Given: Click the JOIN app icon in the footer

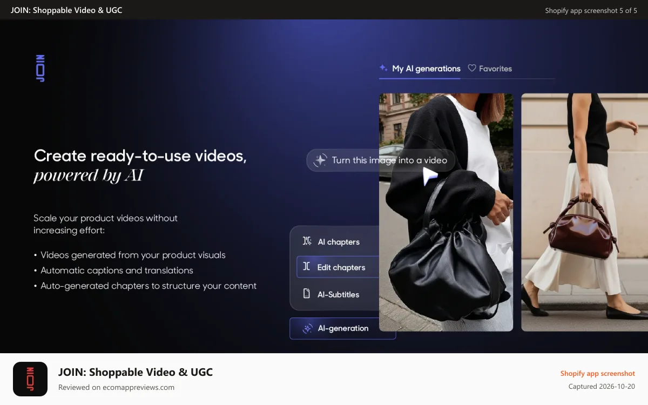Looking at the screenshot, I should click(x=30, y=379).
